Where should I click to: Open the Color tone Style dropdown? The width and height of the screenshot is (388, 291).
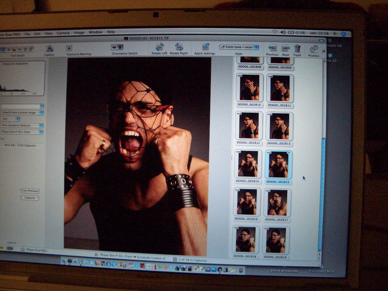pos(239,47)
